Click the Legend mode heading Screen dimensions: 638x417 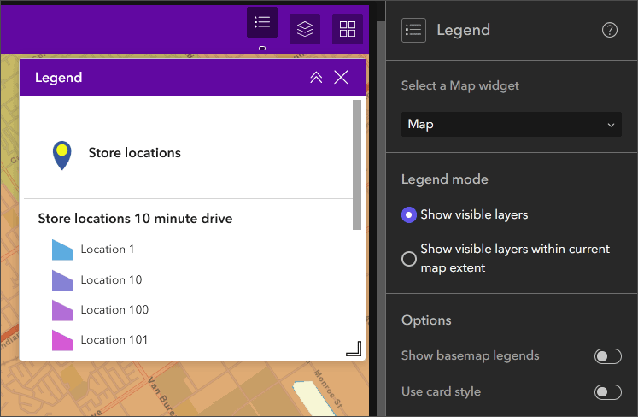coord(445,179)
